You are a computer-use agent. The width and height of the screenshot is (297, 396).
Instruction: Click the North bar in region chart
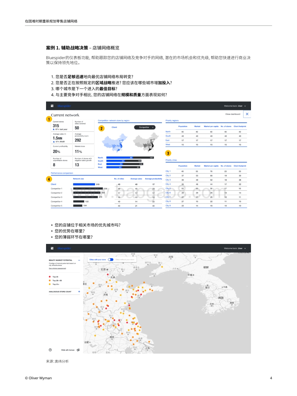[x=130, y=158]
